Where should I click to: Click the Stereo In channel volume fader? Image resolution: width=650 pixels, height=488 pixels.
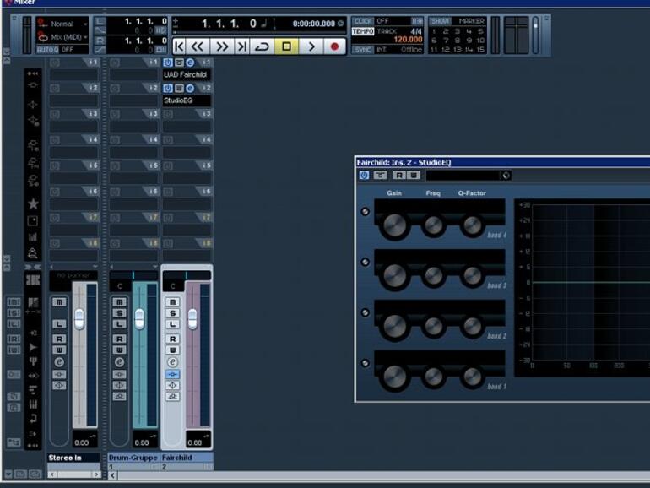pos(79,318)
